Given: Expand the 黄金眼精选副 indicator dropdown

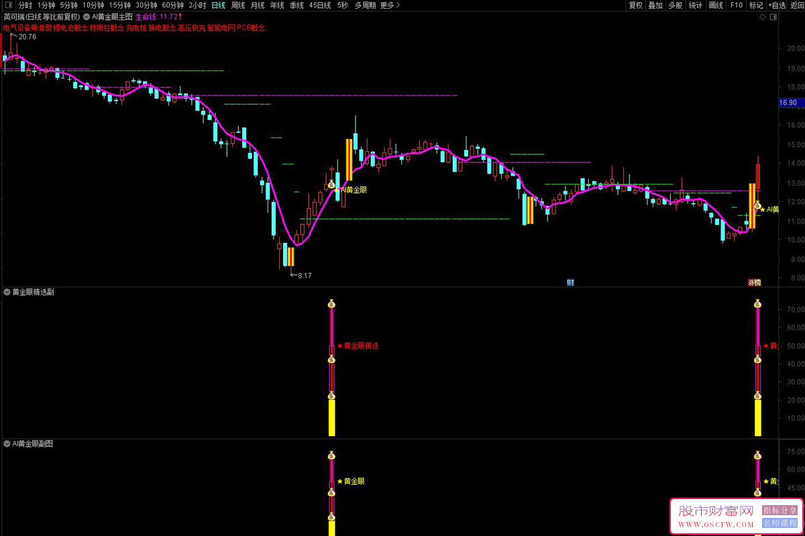Looking at the screenshot, I should 7,292.
